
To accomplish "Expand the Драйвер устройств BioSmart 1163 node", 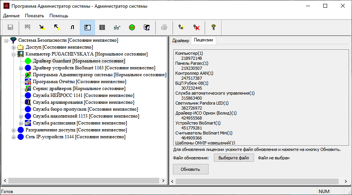I will [x=21, y=68].
